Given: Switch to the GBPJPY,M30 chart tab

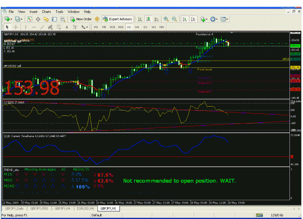Looking at the screenshot, I should coord(39,208).
